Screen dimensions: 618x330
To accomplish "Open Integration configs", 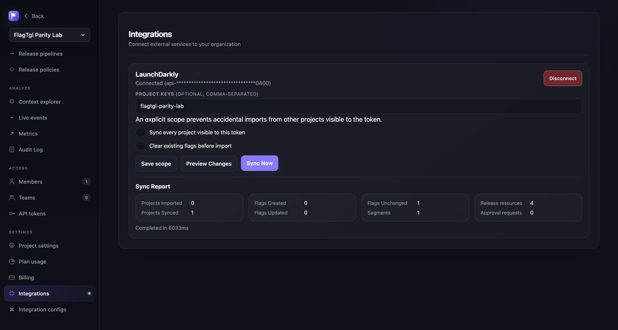I will point(49,310).
